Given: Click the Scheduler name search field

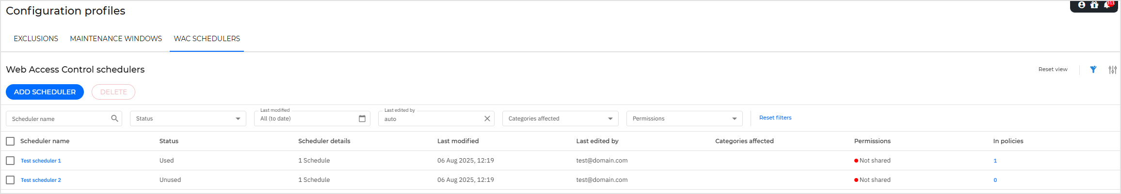Looking at the screenshot, I should coord(58,119).
